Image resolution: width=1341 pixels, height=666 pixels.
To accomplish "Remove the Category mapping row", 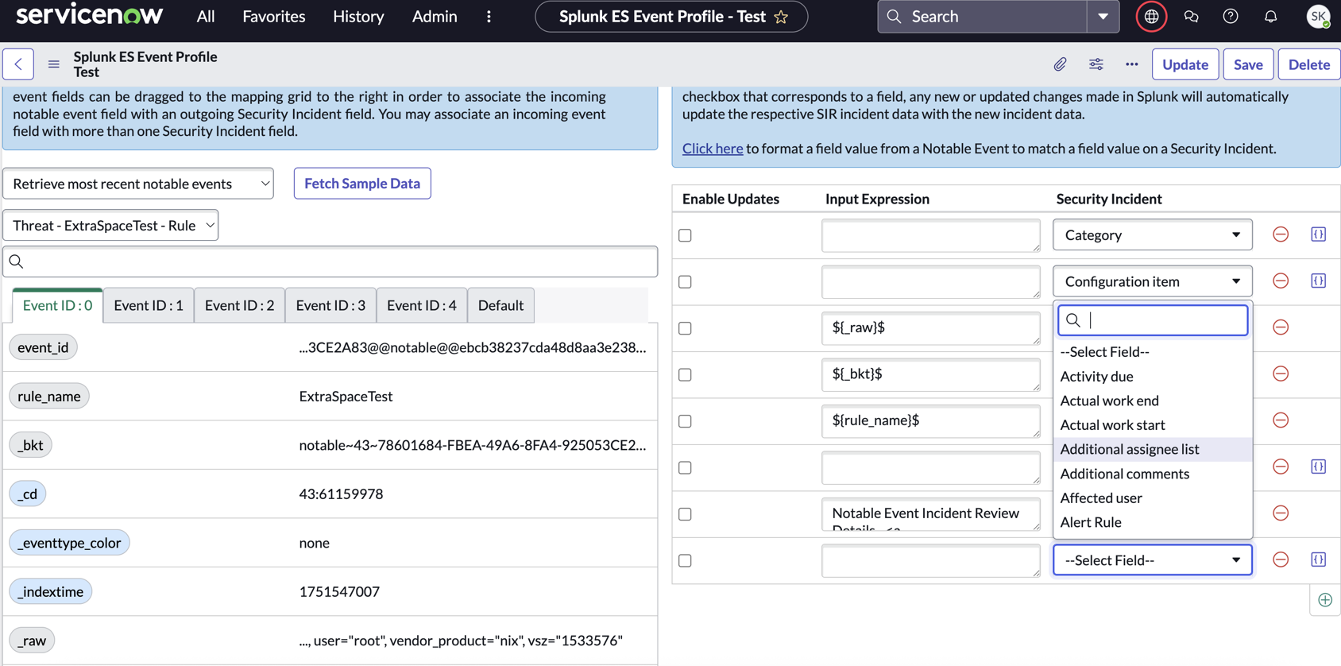I will point(1281,234).
